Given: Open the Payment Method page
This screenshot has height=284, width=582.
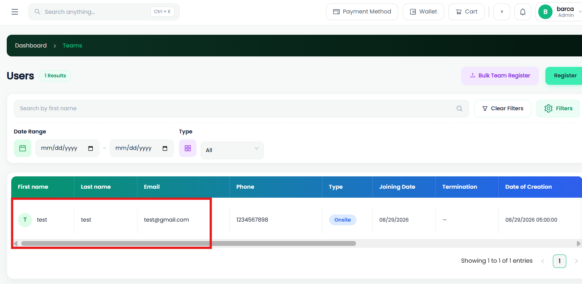Looking at the screenshot, I should [362, 12].
